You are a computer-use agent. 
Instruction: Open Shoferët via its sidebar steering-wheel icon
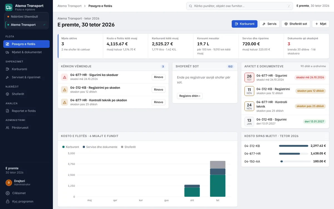coord(8,94)
